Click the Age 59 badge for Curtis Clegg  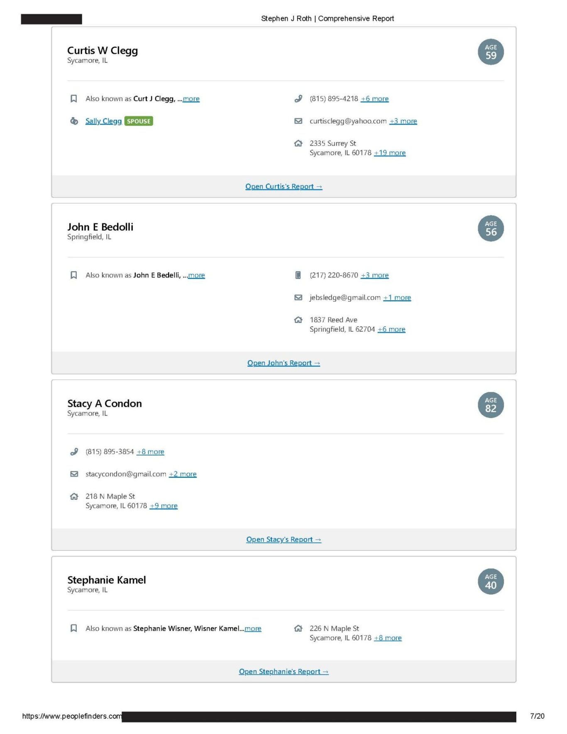(x=491, y=52)
